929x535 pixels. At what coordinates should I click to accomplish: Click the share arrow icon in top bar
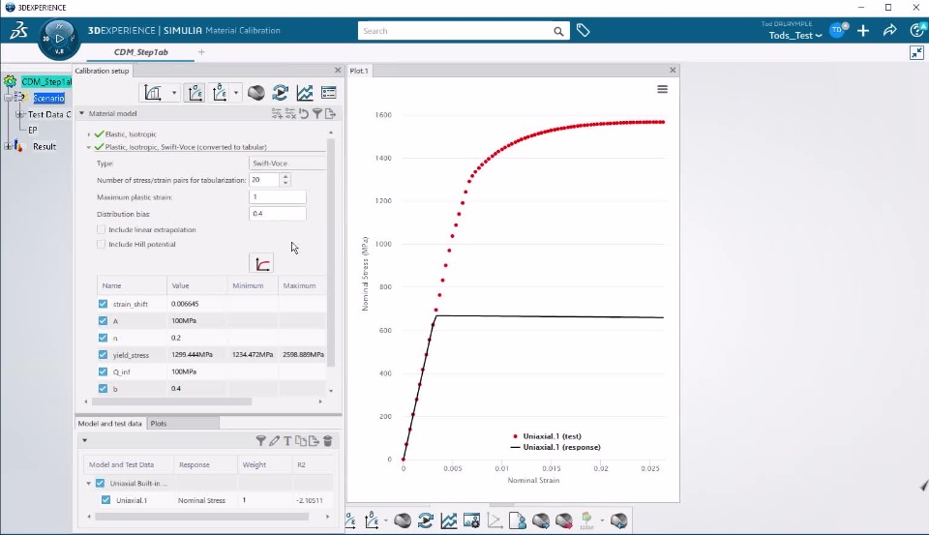890,31
